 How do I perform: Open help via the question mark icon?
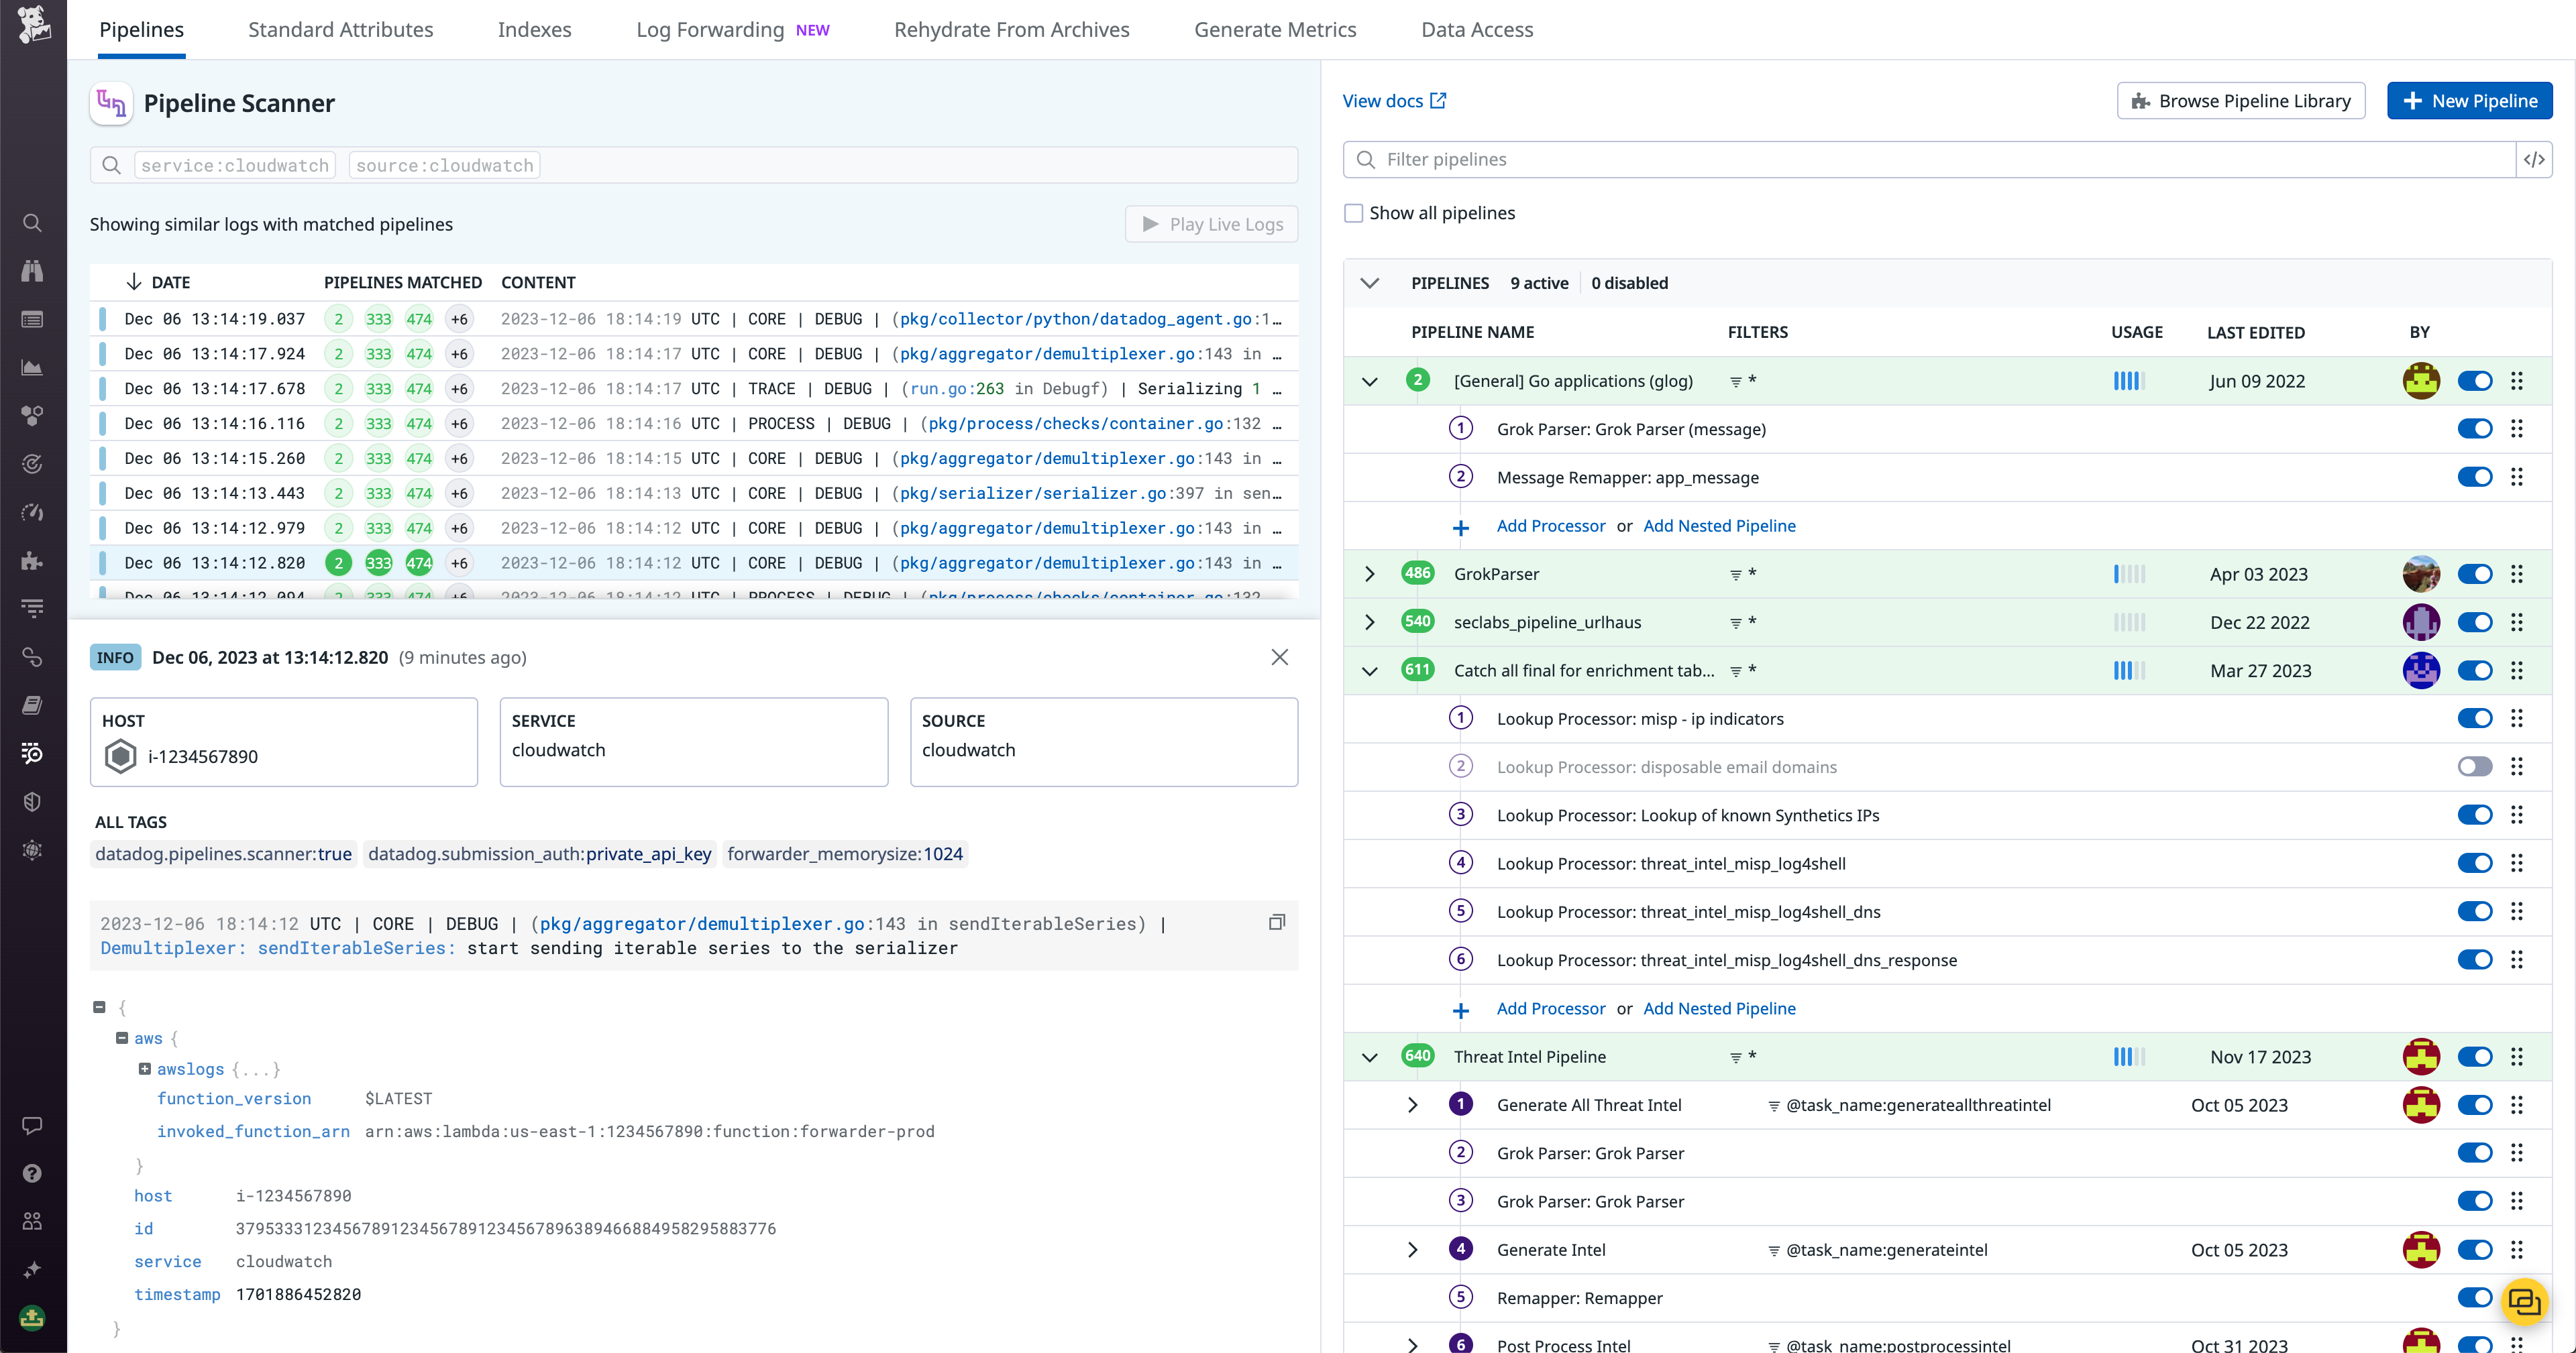click(x=32, y=1173)
